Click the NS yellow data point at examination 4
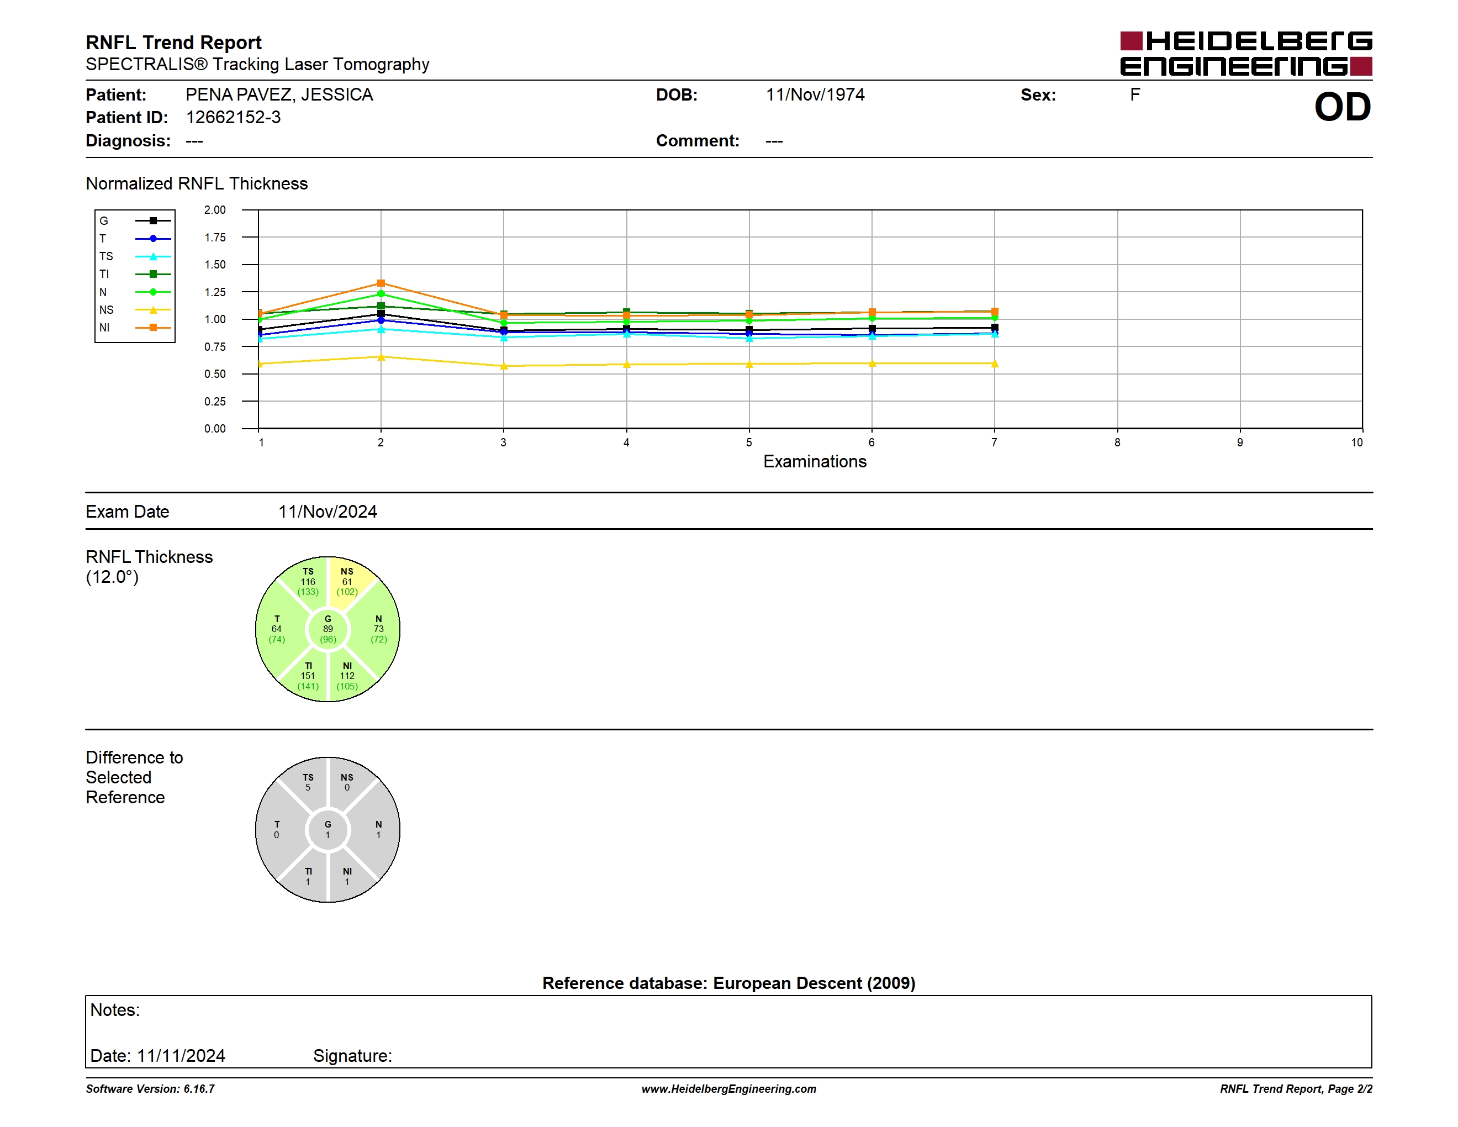 pos(626,365)
